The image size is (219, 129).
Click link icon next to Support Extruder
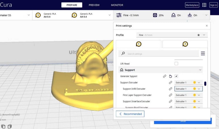pyautogui.click(x=170, y=83)
